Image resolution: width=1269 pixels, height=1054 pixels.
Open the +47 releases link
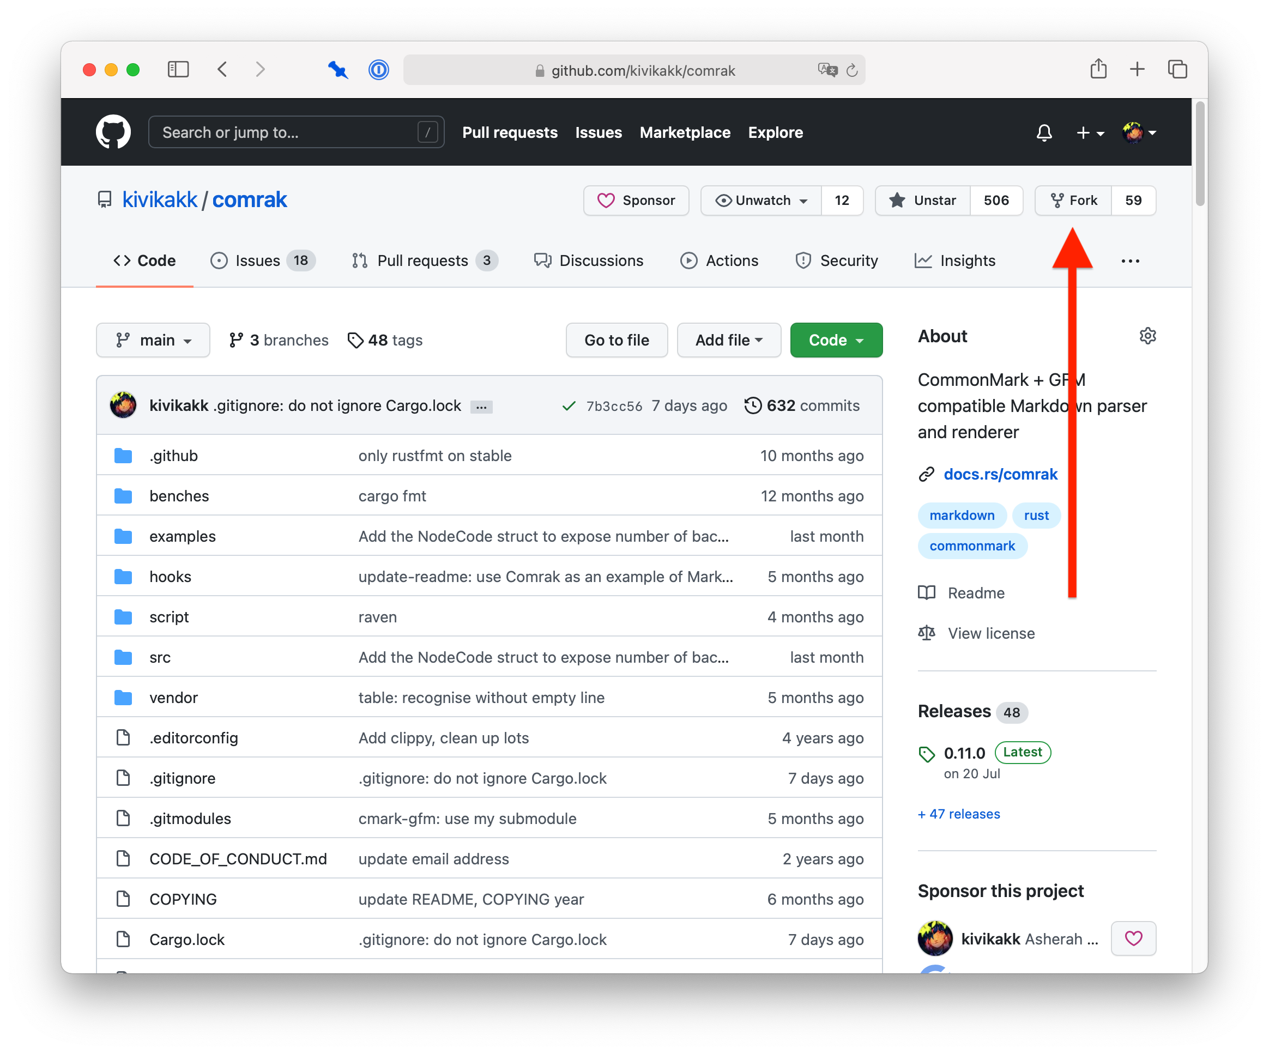(958, 814)
